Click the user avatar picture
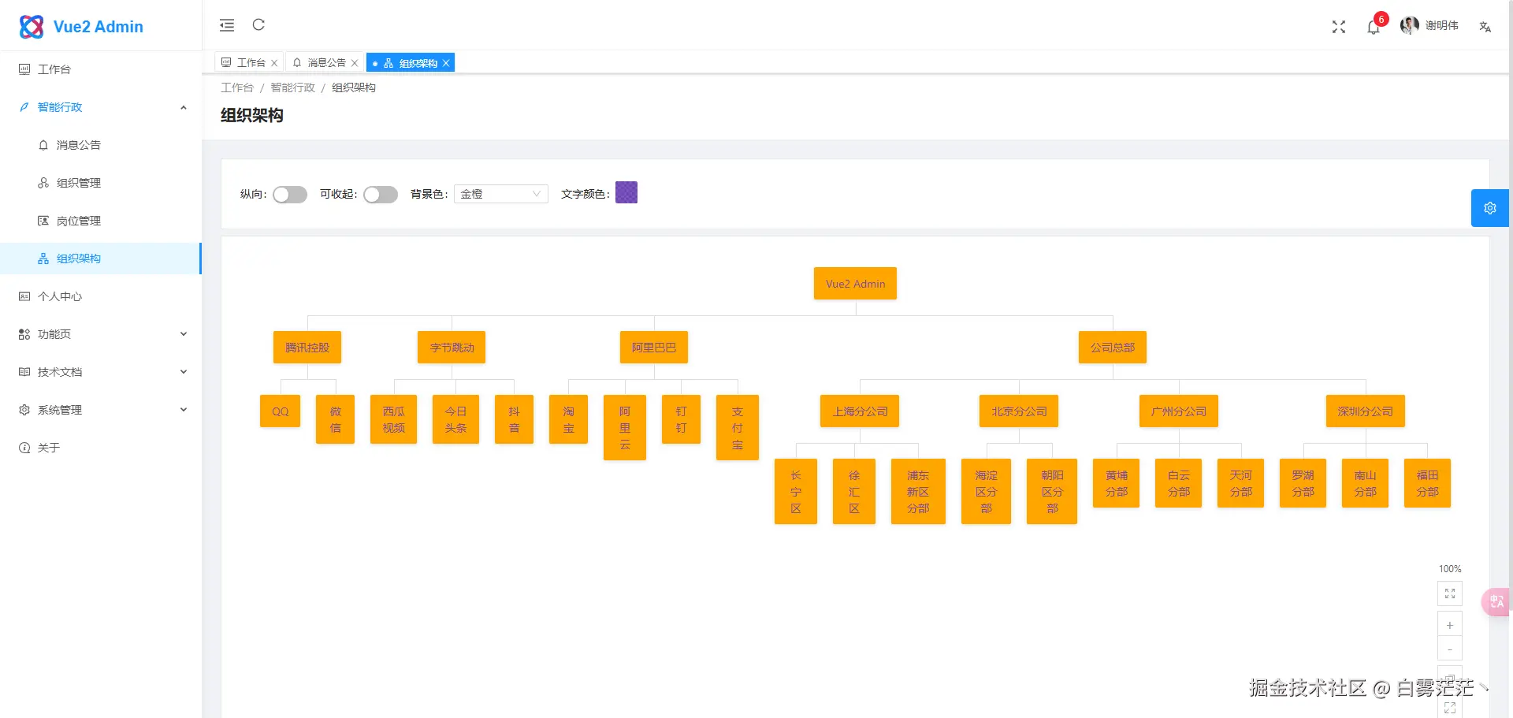The width and height of the screenshot is (1513, 718). pyautogui.click(x=1410, y=26)
